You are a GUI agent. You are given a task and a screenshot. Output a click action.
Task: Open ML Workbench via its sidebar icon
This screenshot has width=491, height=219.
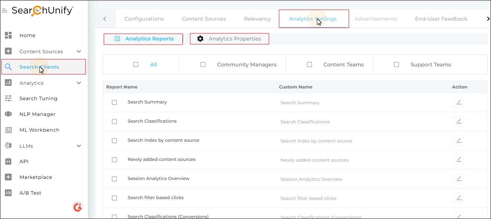pyautogui.click(x=8, y=130)
